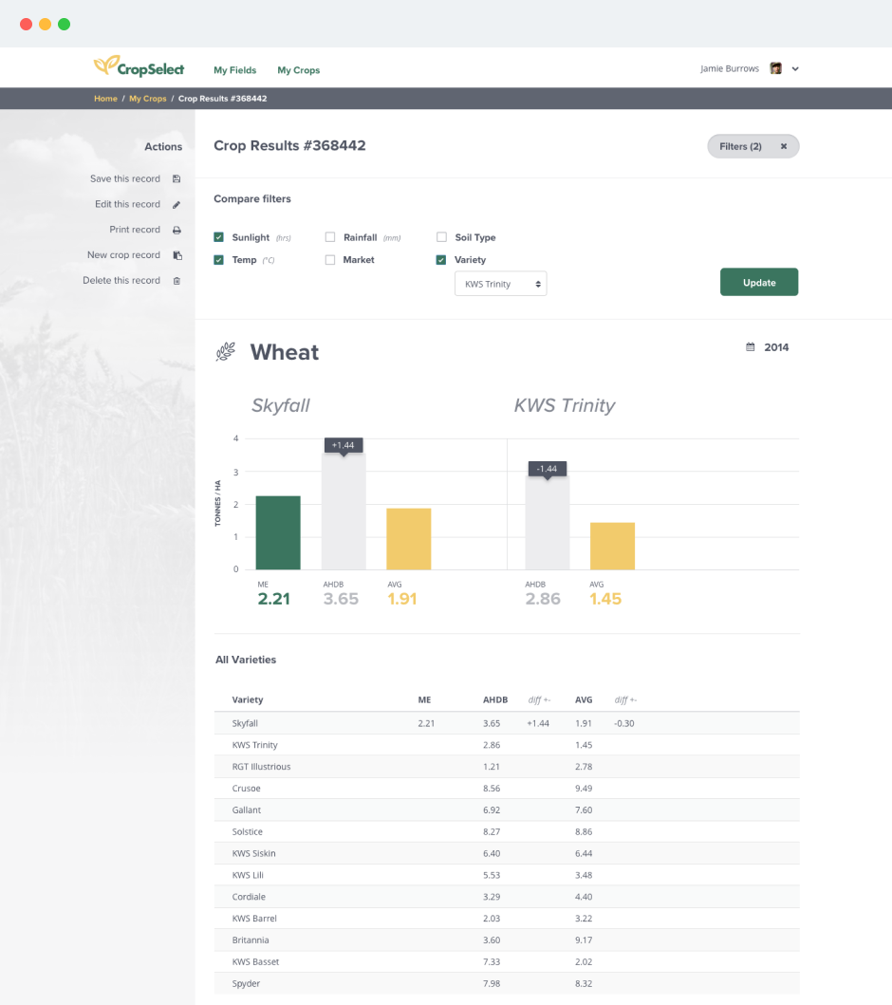Click Save this record link
This screenshot has height=1005, width=892.
(125, 178)
